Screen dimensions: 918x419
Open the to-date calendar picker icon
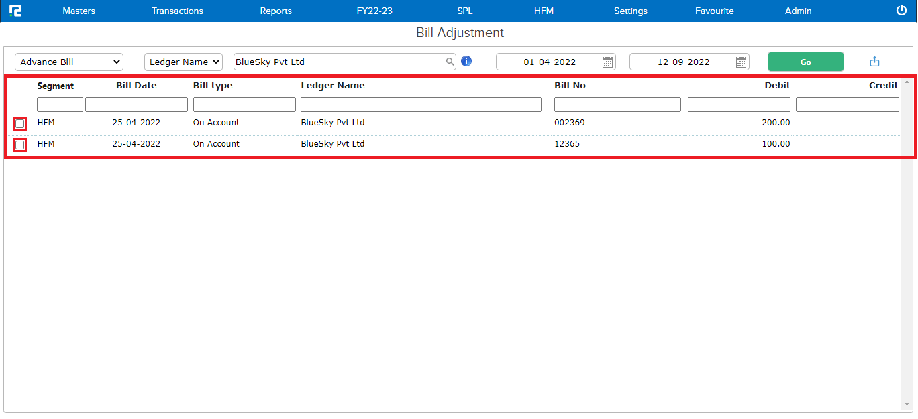tap(741, 62)
